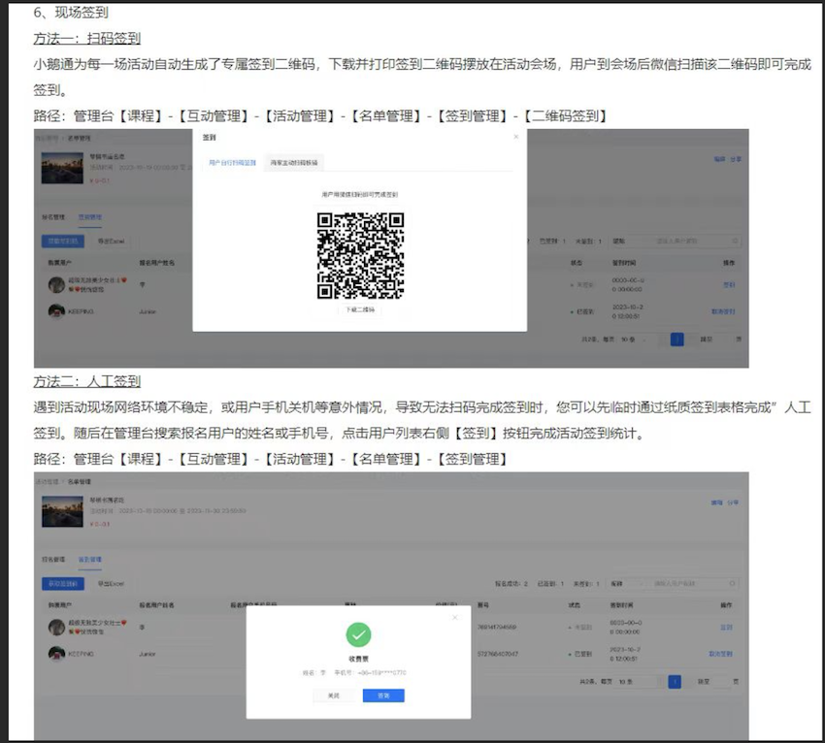Click the blue 获取签到码 button in lower screenshot
Screen dimensions: 825x743
[64, 584]
